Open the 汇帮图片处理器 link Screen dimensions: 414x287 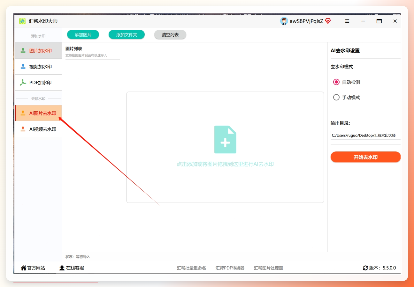click(x=268, y=268)
